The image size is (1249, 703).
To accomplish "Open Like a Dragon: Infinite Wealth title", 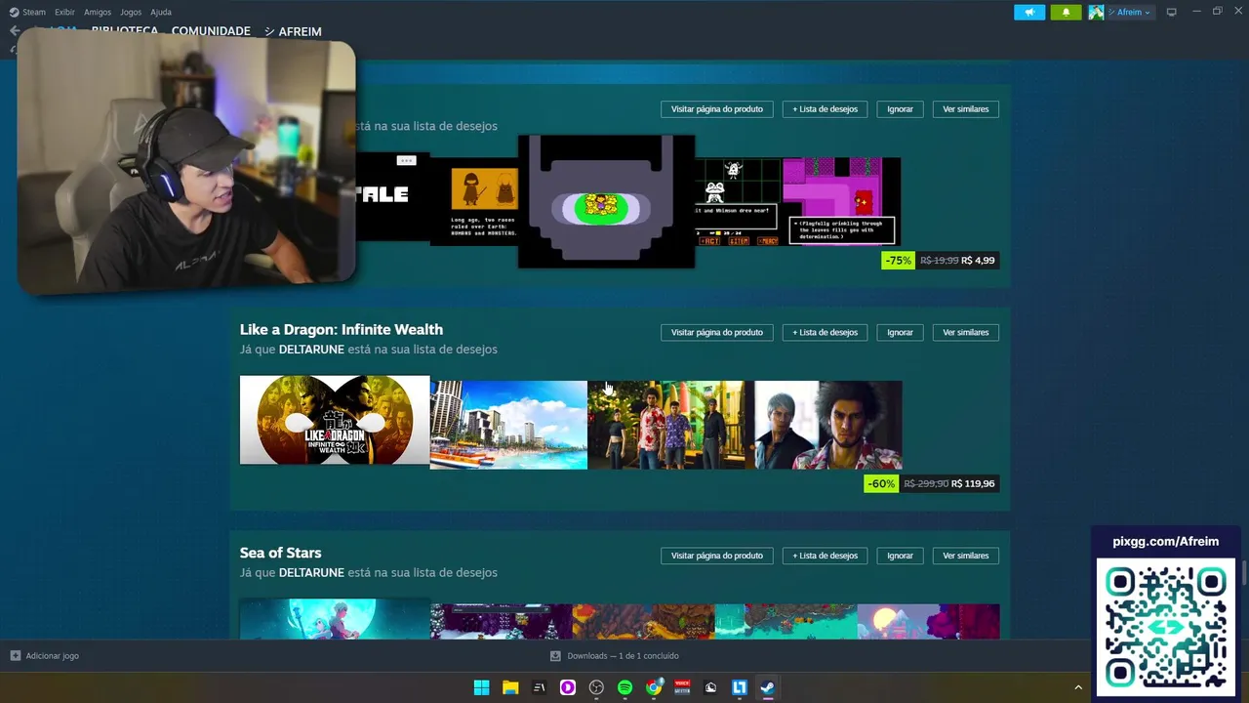I will pyautogui.click(x=342, y=329).
